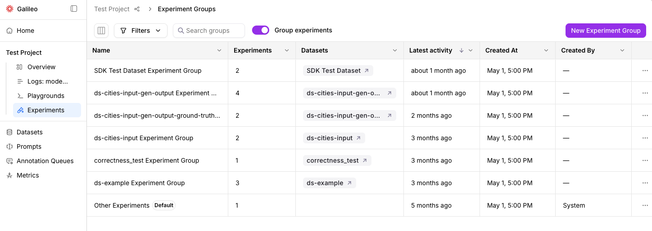Open row menu for ds-cities-input-gen-output-ground-truth group
The height and width of the screenshot is (231, 652).
645,115
